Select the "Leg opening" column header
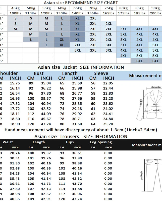The image size is (162, 203). point(101,142)
